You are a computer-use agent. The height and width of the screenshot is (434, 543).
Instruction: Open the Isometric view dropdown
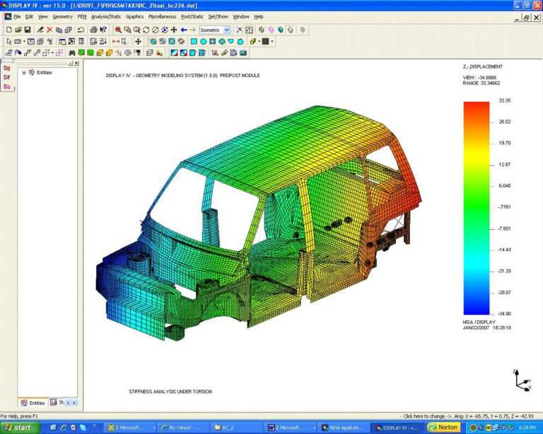pyautogui.click(x=226, y=30)
